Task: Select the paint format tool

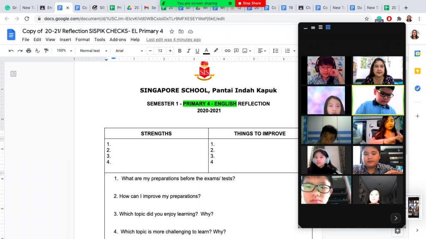Action: 46,51
